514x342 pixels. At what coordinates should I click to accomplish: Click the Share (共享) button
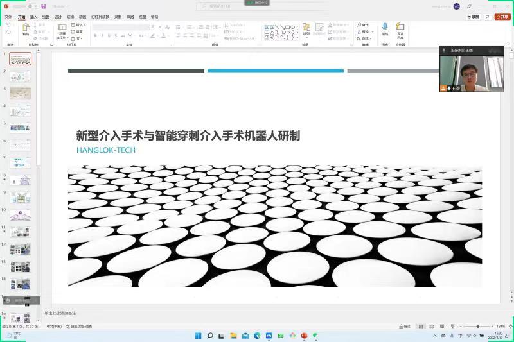502,17
